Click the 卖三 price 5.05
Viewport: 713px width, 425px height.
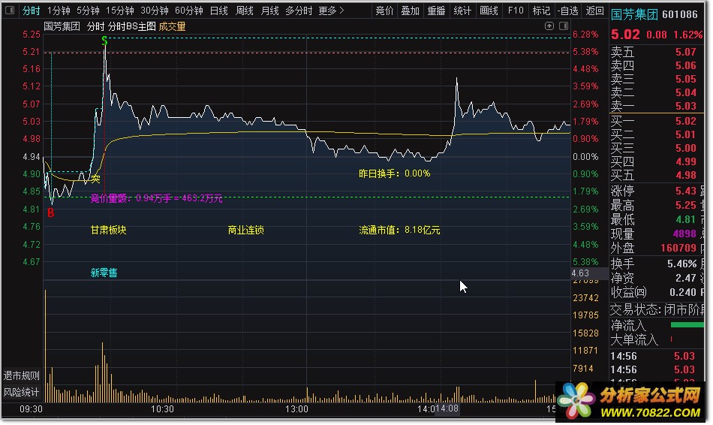click(686, 79)
